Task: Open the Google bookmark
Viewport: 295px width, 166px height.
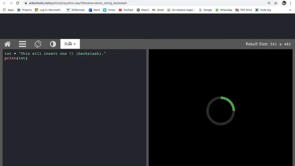Action: tap(206, 10)
